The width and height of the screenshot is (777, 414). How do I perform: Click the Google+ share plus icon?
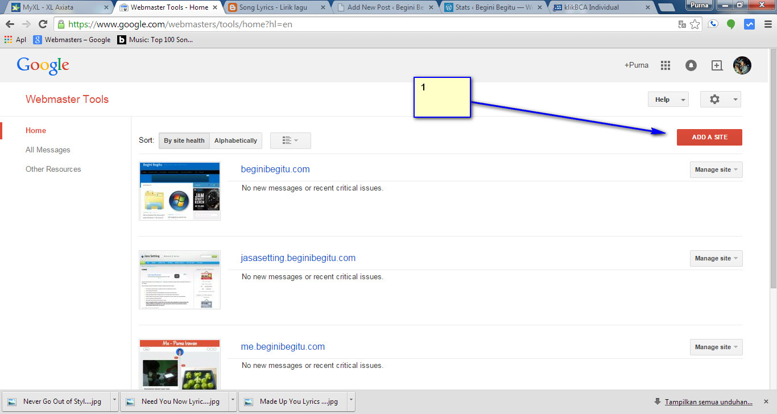tap(717, 65)
